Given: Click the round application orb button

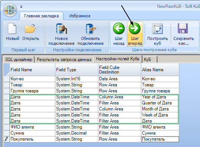Looking at the screenshot, I should coord(10,10).
